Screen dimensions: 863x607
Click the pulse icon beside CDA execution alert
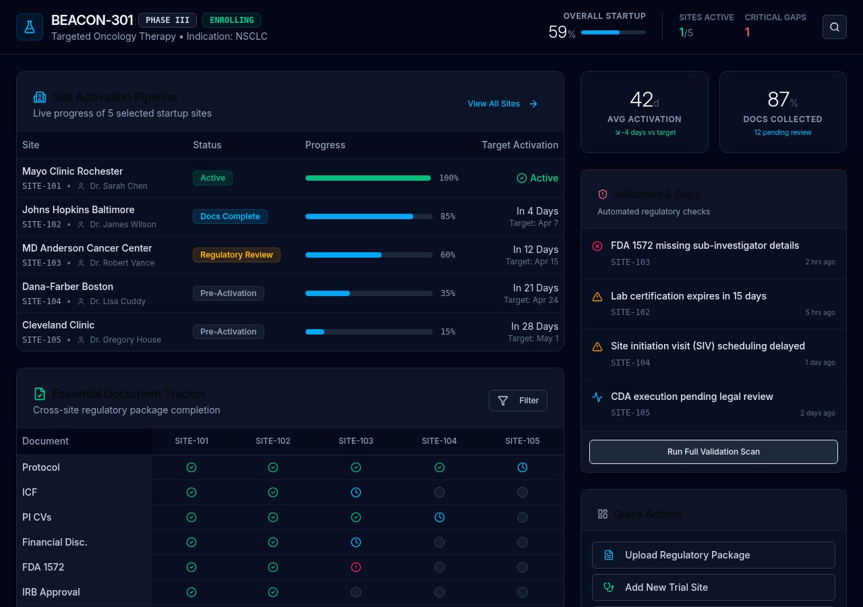coord(597,397)
